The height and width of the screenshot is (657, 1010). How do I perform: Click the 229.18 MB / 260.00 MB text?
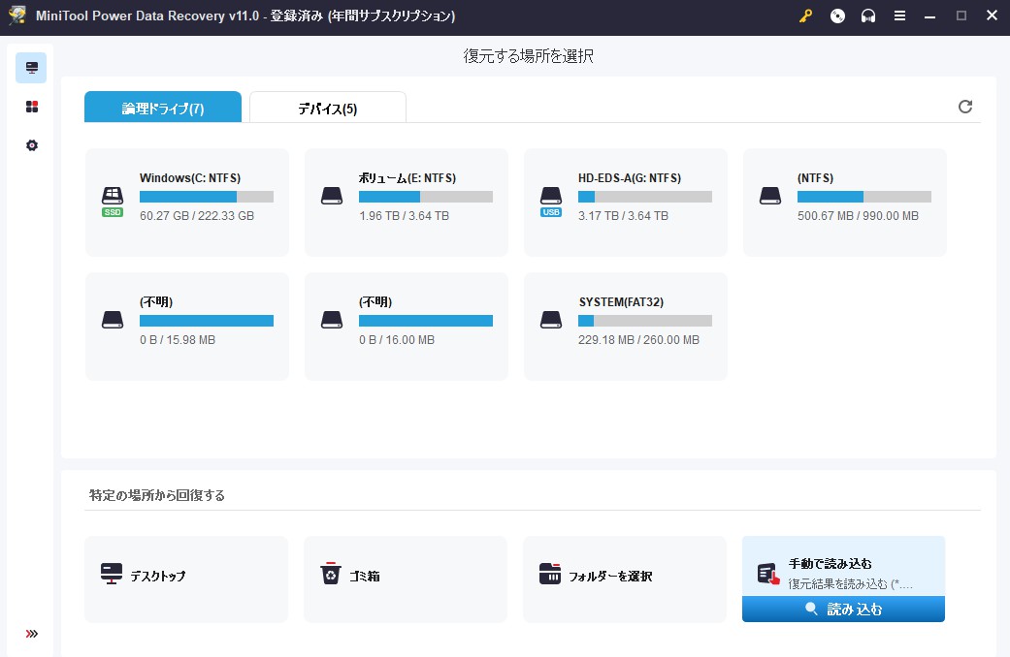(x=638, y=340)
